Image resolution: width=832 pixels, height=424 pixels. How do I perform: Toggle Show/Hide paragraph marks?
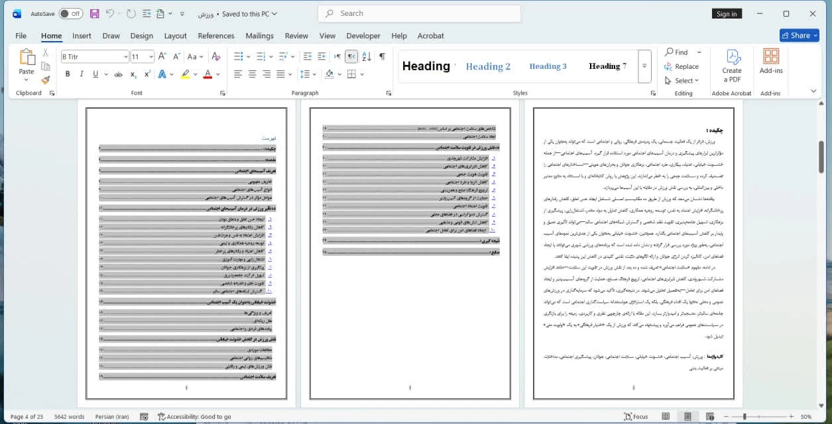click(x=382, y=57)
